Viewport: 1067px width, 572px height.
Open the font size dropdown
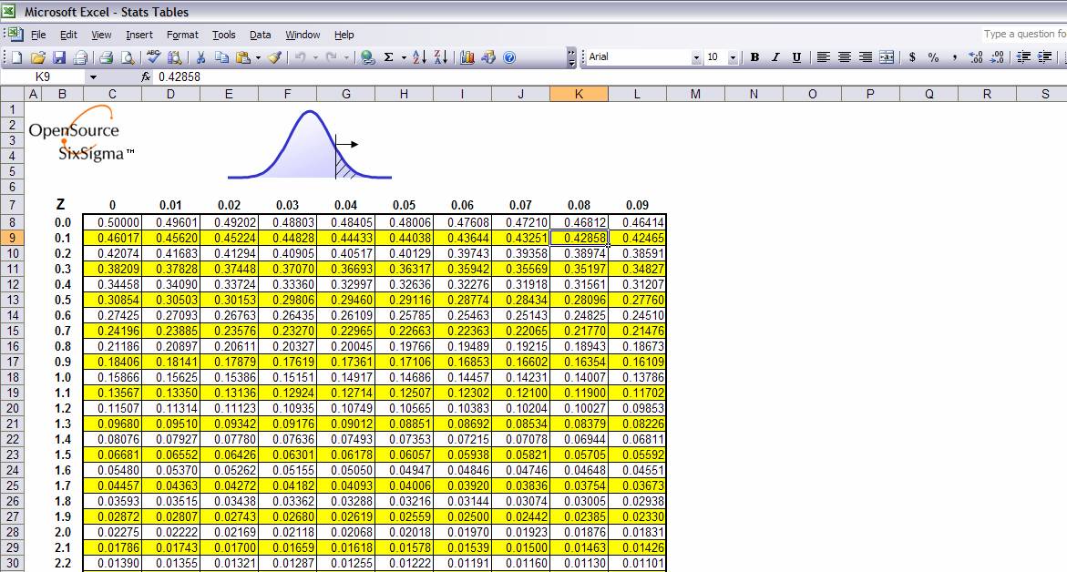click(x=734, y=57)
